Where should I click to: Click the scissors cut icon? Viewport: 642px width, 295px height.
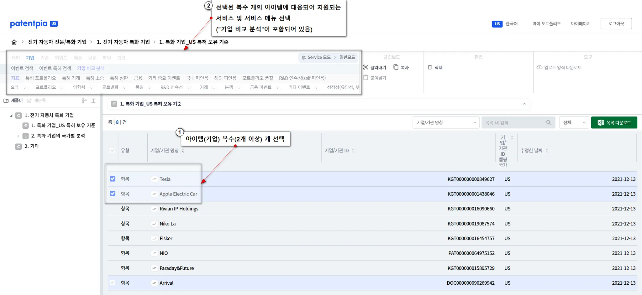tap(366, 67)
